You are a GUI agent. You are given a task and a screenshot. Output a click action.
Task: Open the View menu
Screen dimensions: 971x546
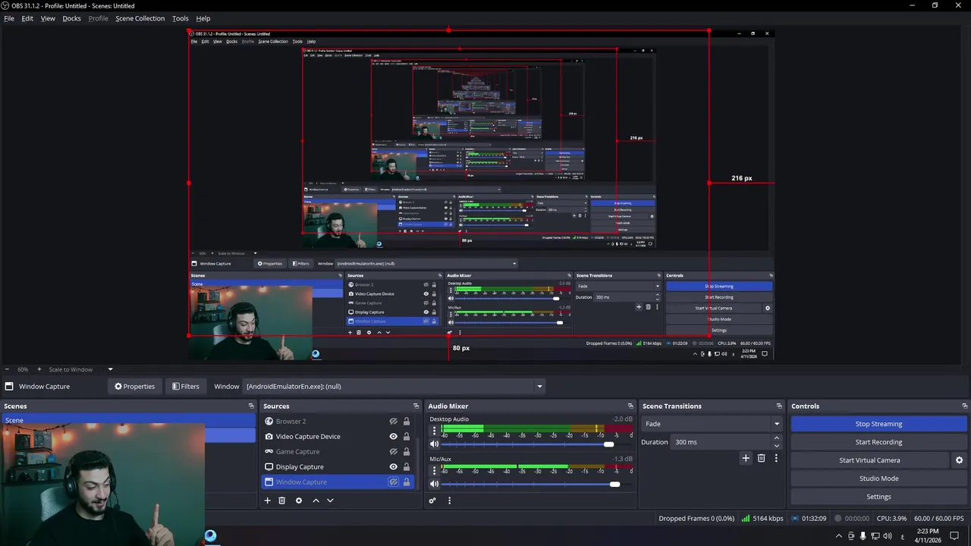pos(48,18)
